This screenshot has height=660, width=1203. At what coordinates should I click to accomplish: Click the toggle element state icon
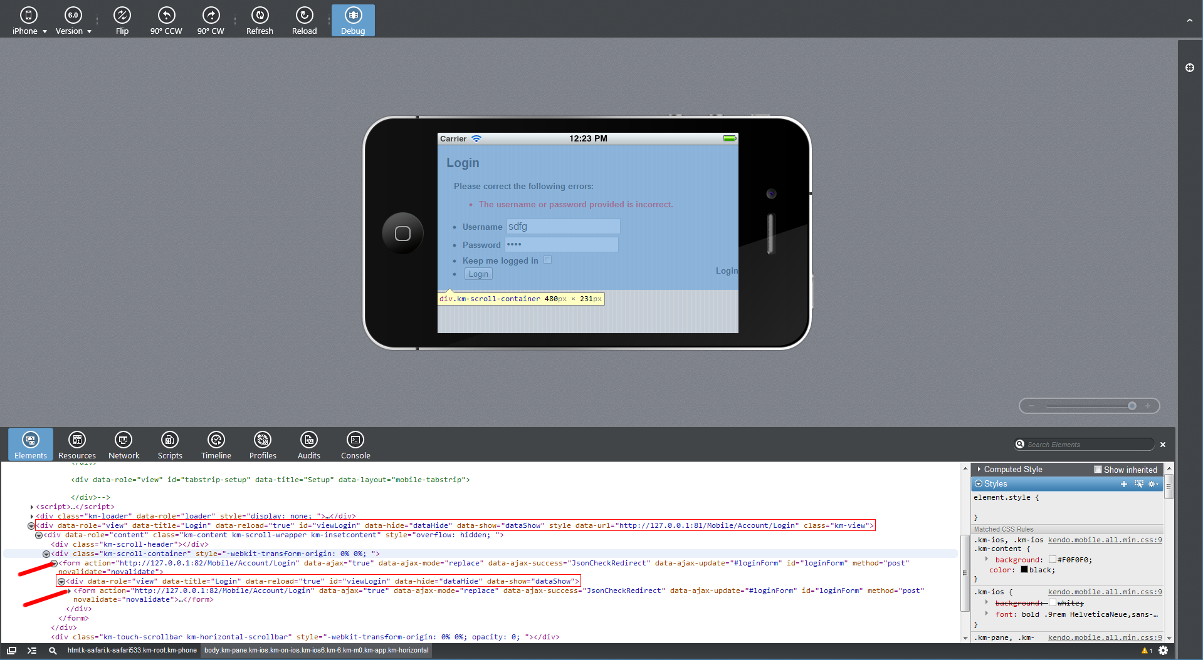pos(1139,484)
